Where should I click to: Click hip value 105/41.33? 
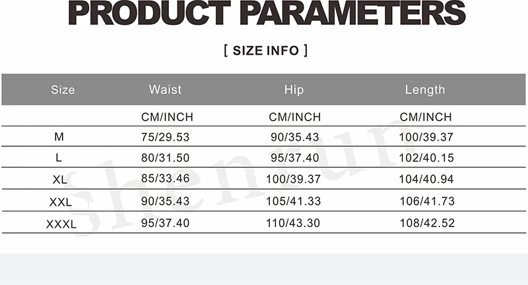click(293, 201)
